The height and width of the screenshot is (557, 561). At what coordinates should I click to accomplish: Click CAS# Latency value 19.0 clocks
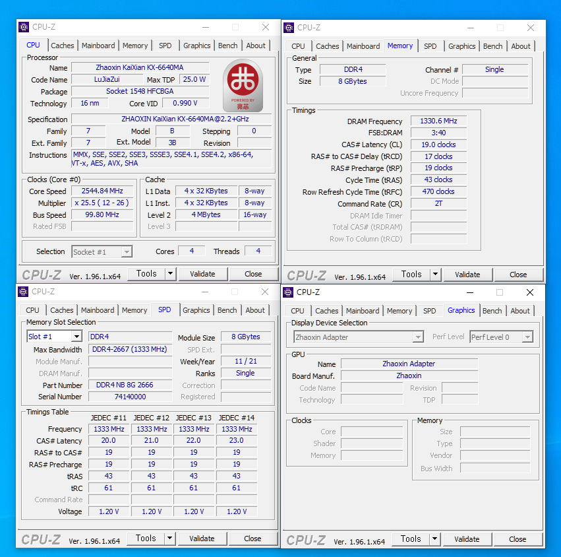[x=438, y=145]
